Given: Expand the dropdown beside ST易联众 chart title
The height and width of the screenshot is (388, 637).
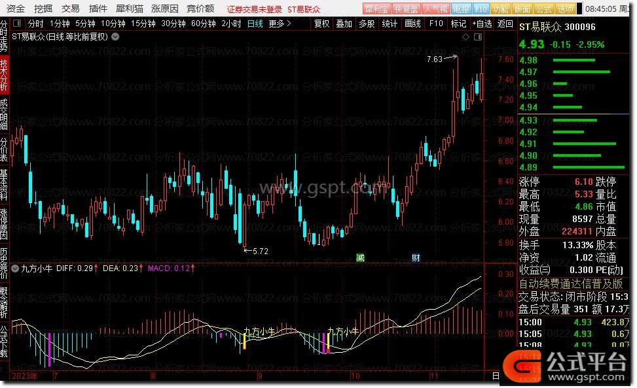Looking at the screenshot, I should point(115,37).
